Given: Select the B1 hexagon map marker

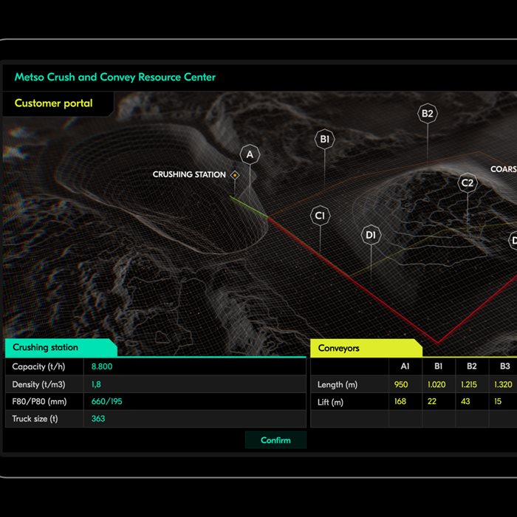Looking at the screenshot, I should point(324,139).
